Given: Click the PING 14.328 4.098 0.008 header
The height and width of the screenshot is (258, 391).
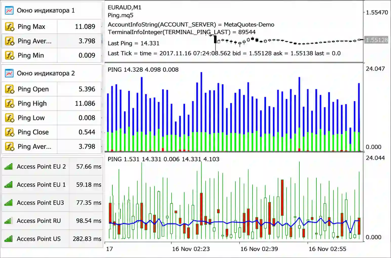Looking at the screenshot, I should [143, 70].
